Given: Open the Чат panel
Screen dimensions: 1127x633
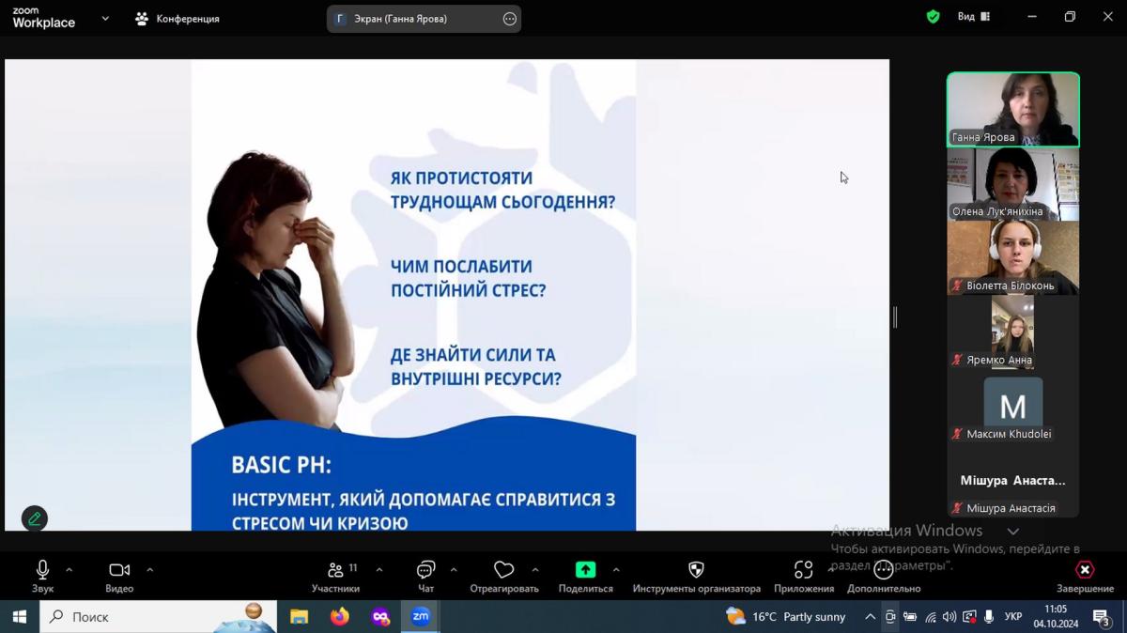Looking at the screenshot, I should tap(425, 577).
